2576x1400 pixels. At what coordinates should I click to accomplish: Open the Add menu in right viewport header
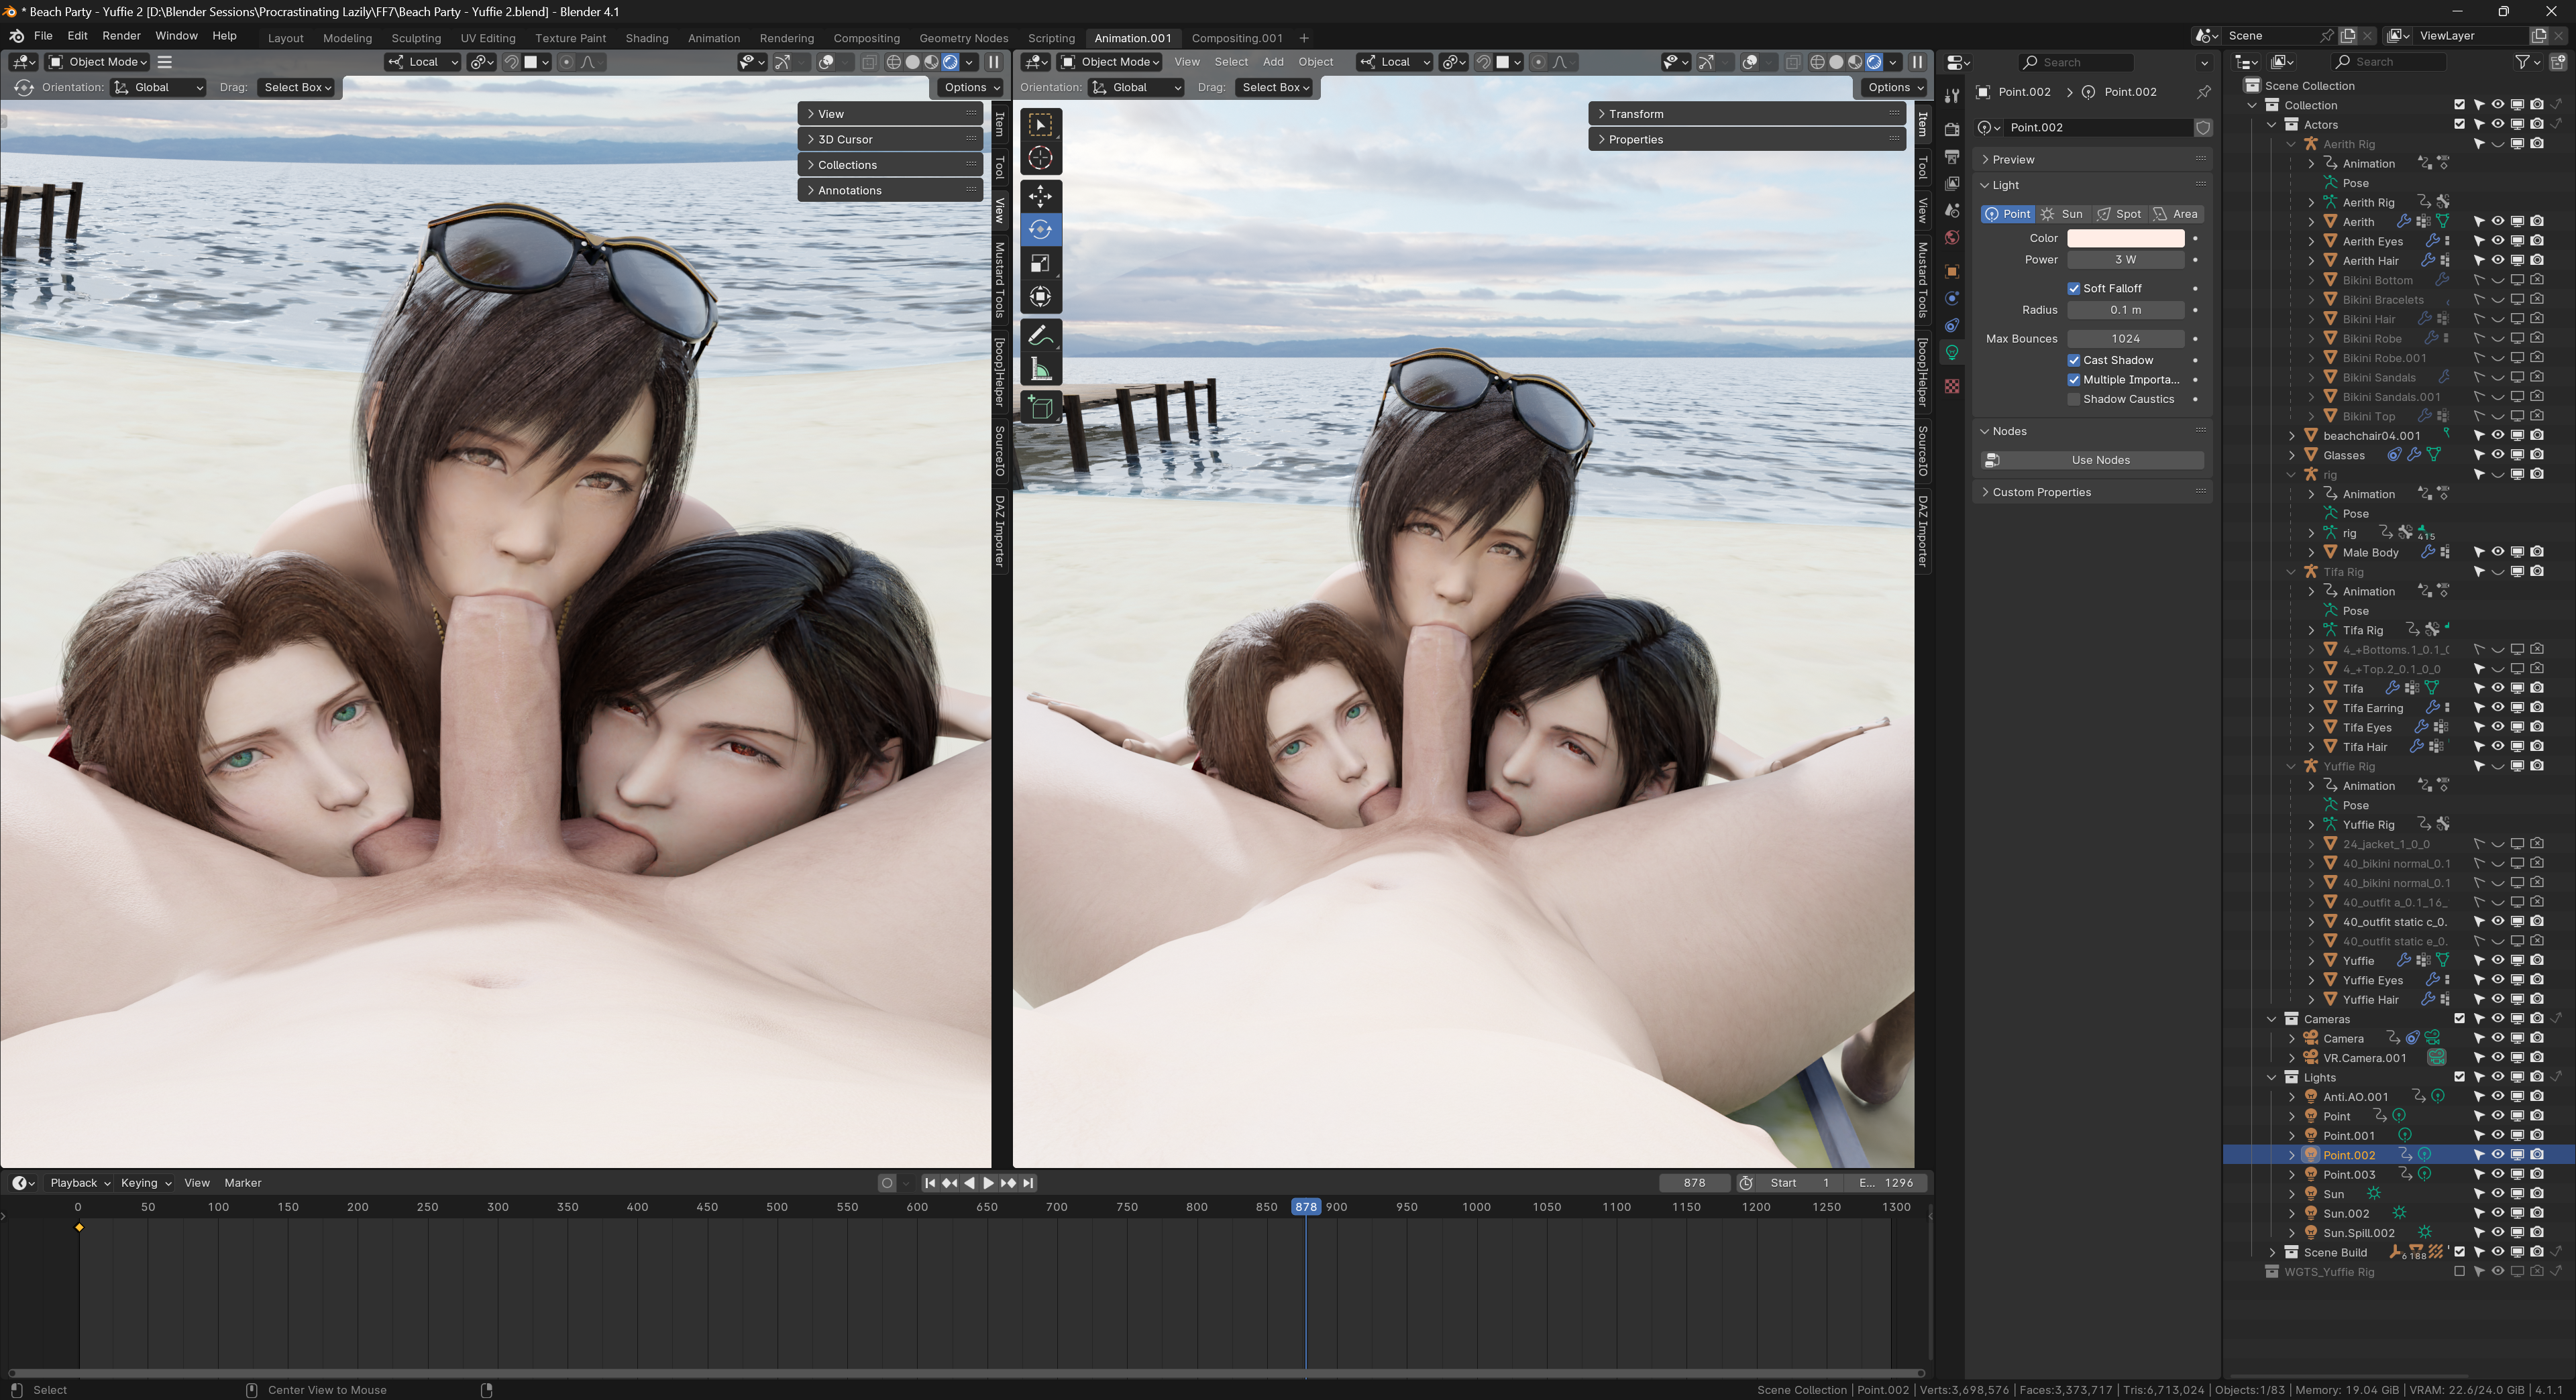coord(1273,62)
